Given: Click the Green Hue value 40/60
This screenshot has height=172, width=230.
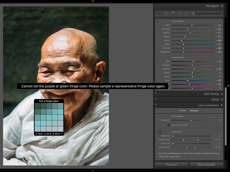Looking at the screenshot, I should pyautogui.click(x=218, y=147).
